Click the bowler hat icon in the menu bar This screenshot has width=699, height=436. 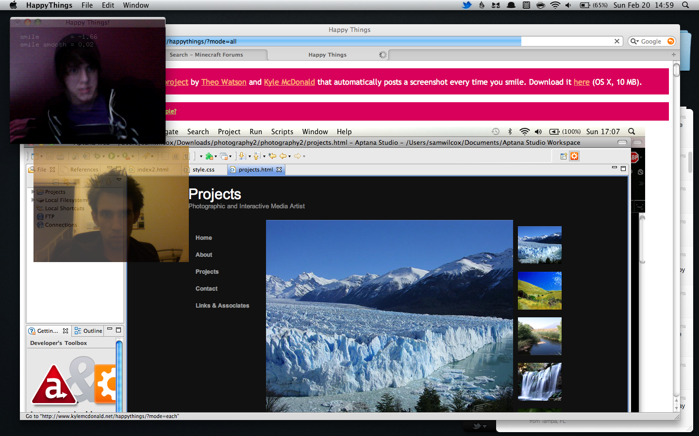[511, 5]
